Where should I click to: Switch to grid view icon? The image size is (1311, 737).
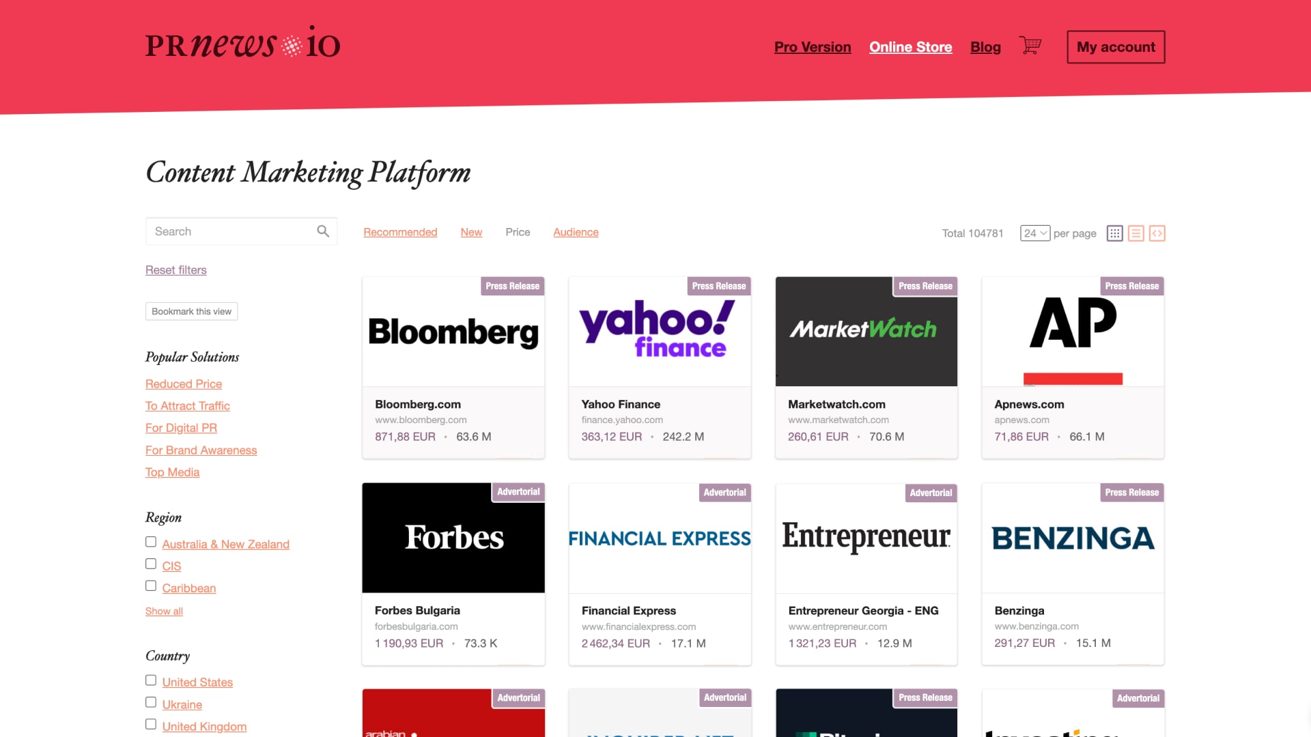point(1114,233)
